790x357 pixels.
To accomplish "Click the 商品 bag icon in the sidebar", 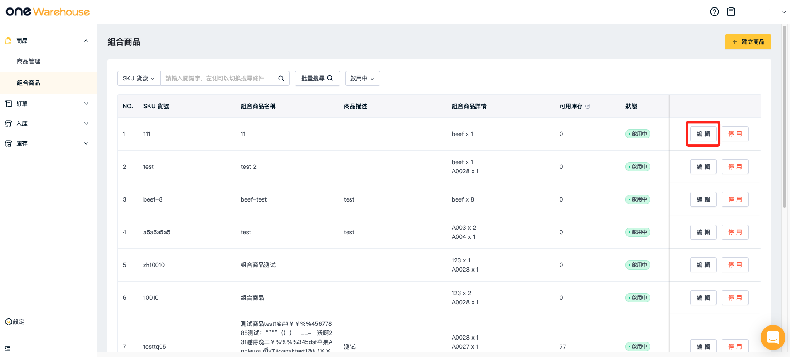I will (x=8, y=41).
